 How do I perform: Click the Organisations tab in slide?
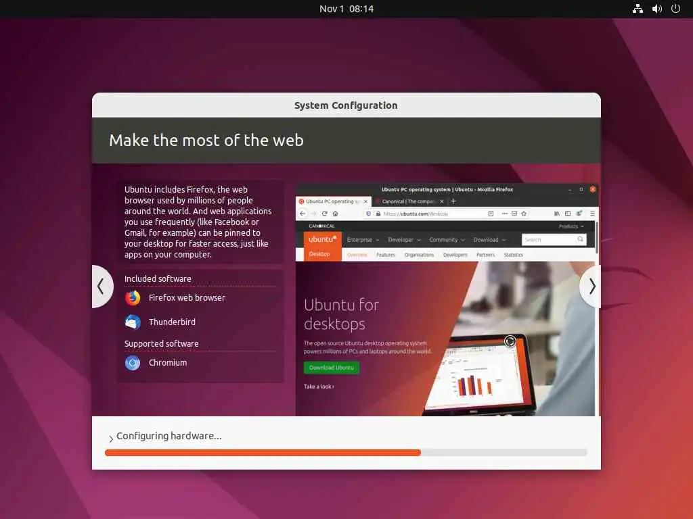(419, 255)
